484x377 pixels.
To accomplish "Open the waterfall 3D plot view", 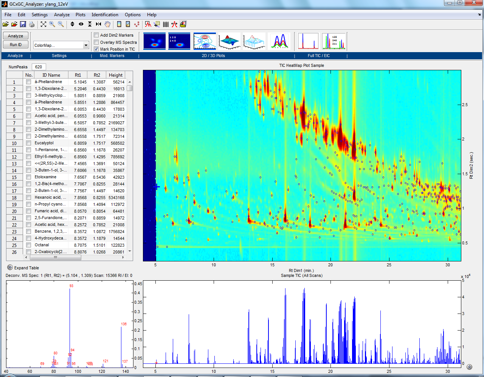I will click(x=254, y=41).
